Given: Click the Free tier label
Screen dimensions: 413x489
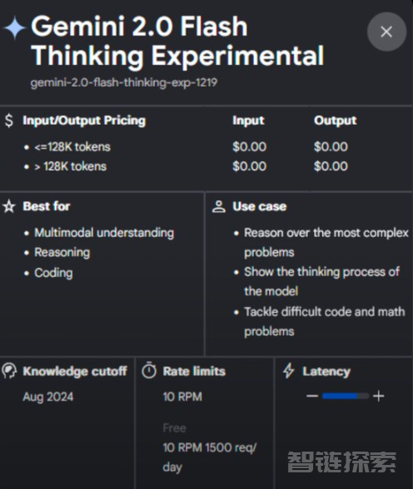Looking at the screenshot, I should click(x=175, y=428).
